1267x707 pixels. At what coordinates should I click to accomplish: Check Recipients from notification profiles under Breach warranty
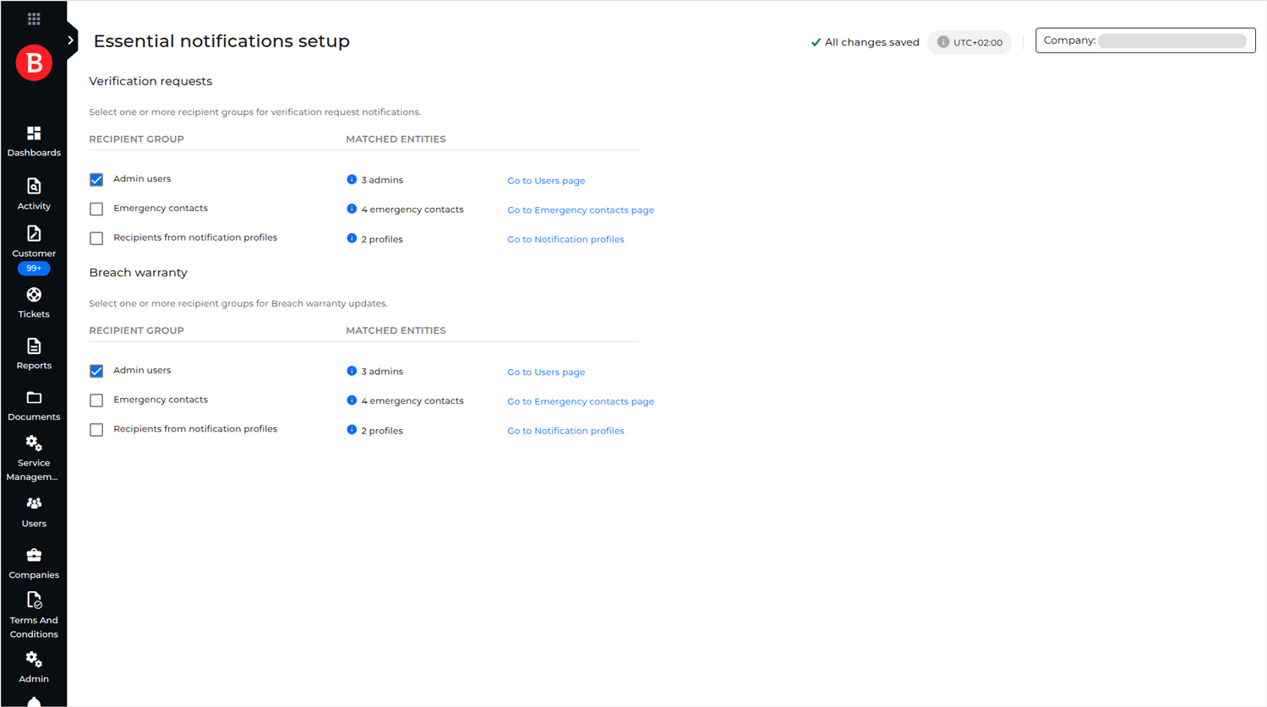click(96, 429)
